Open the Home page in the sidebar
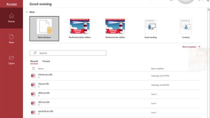Image resolution: width=210 pixels, height=118 pixels. (11, 18)
